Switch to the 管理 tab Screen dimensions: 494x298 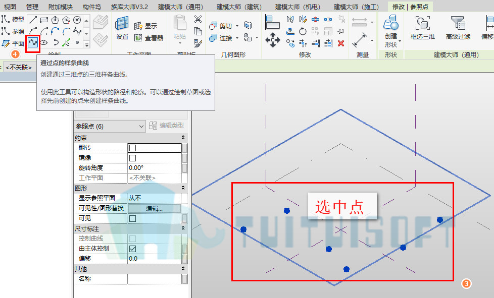tap(32, 7)
